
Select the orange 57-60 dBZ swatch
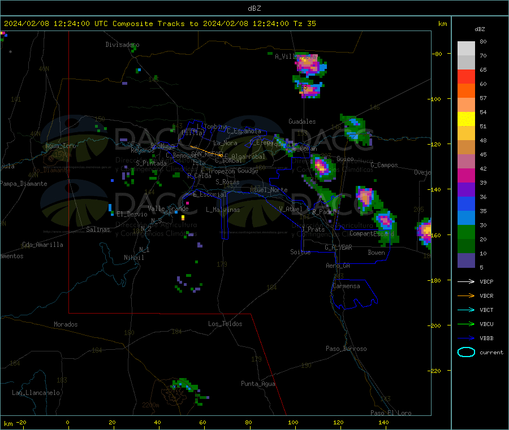(466, 91)
